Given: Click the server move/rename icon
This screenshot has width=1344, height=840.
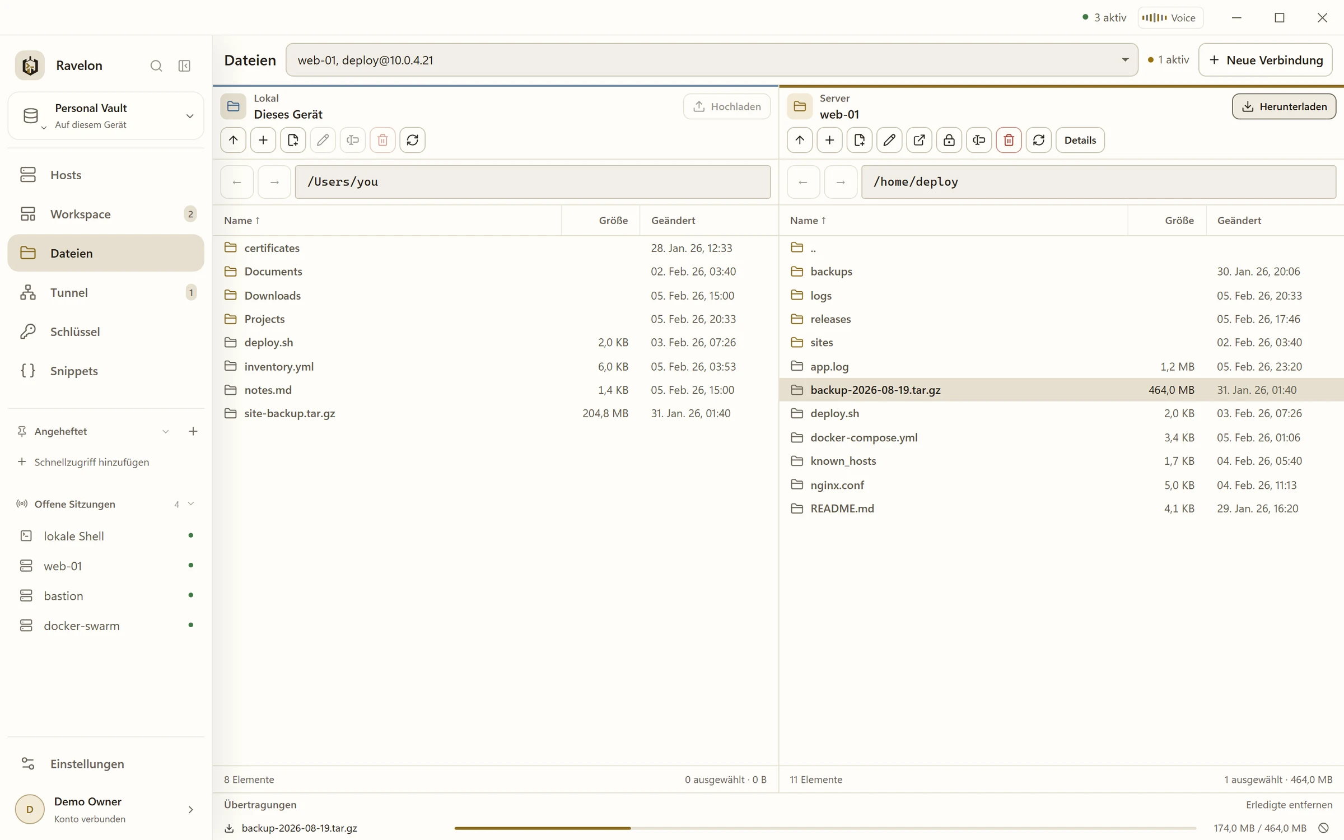Looking at the screenshot, I should tap(979, 140).
